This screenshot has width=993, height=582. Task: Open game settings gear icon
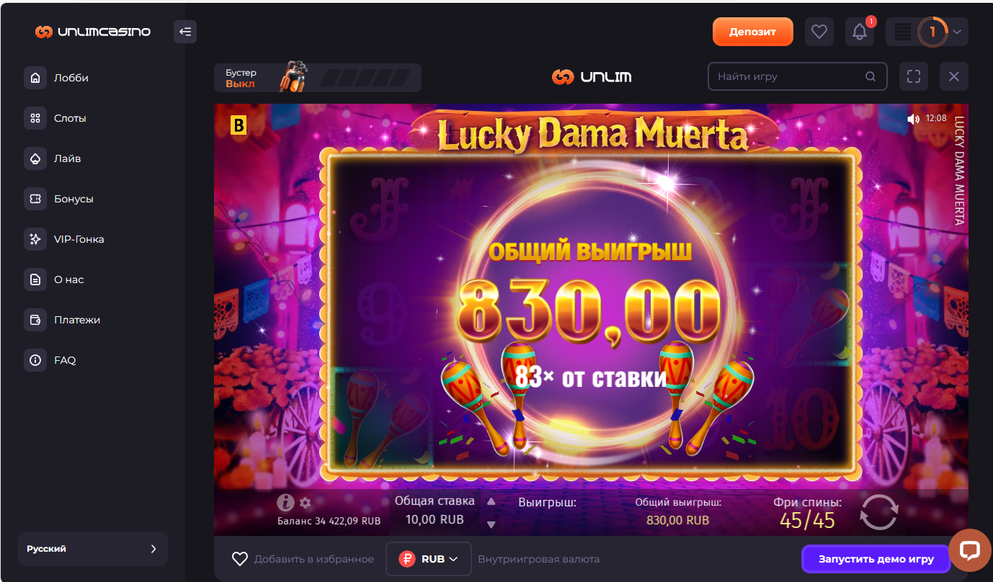pyautogui.click(x=305, y=503)
